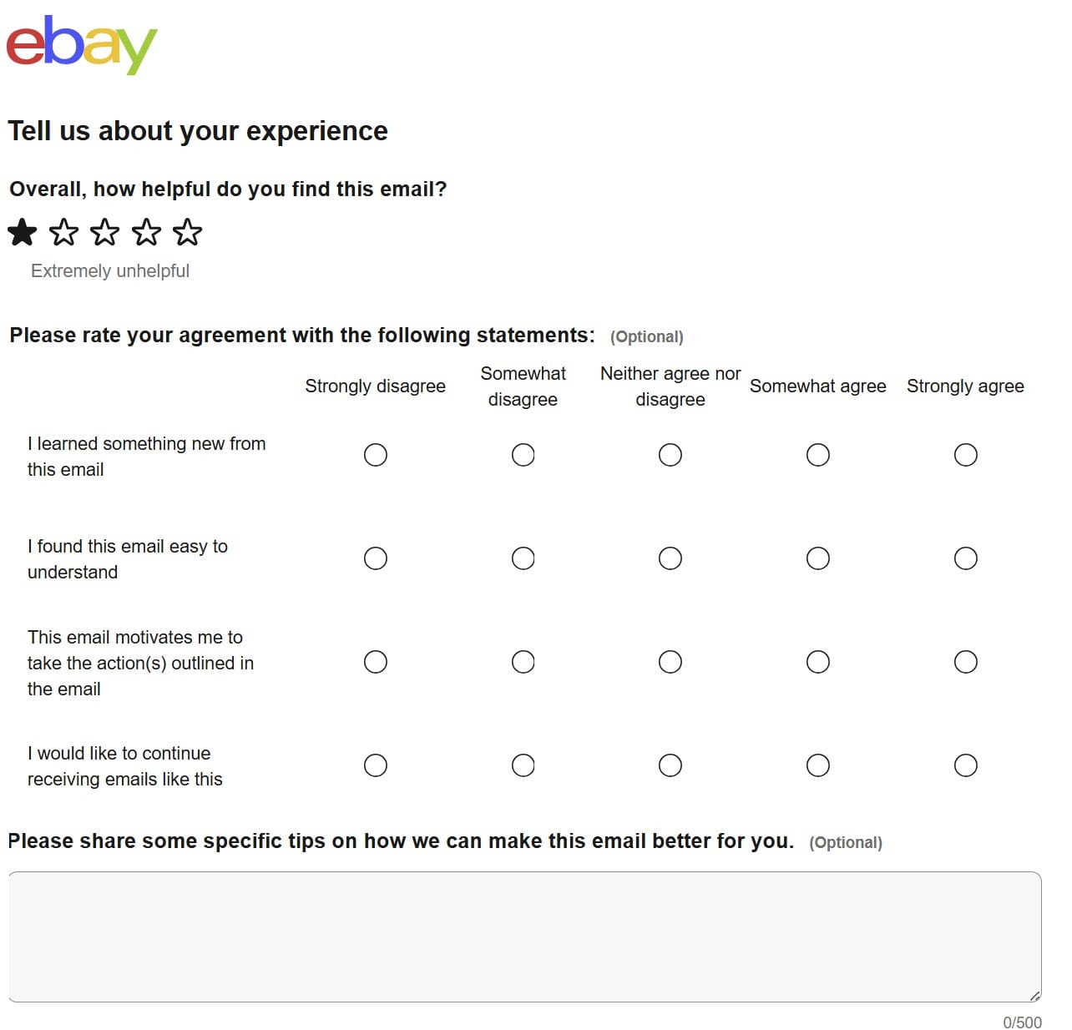Screen dimensions: 1072x1030
Task: Click the eBay logo
Action: (81, 45)
